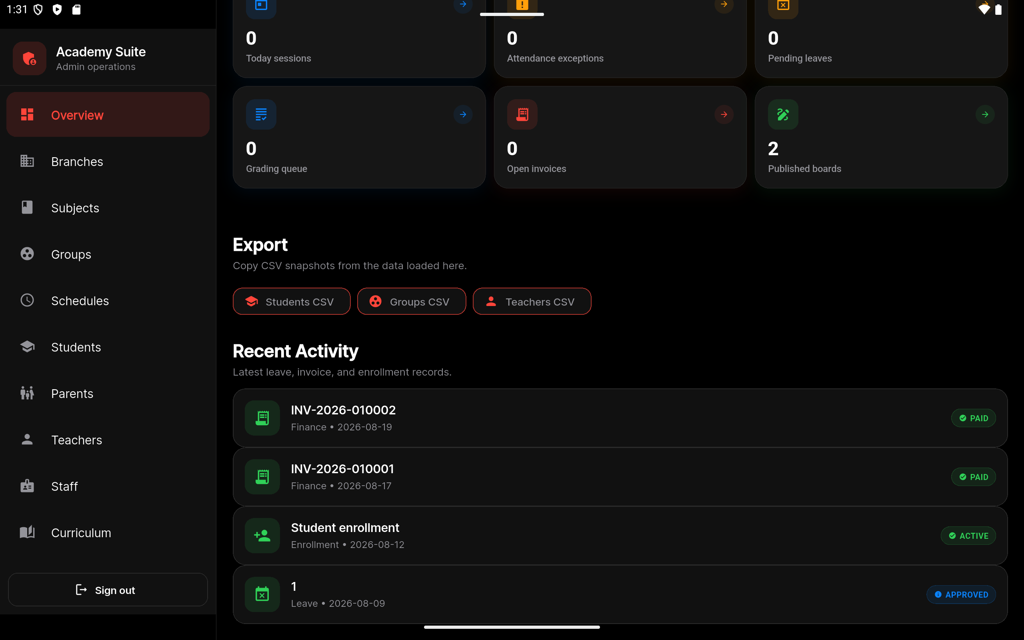Click the Wi-Fi status bar icon
Screen dimensions: 1024x640
(x=984, y=9)
